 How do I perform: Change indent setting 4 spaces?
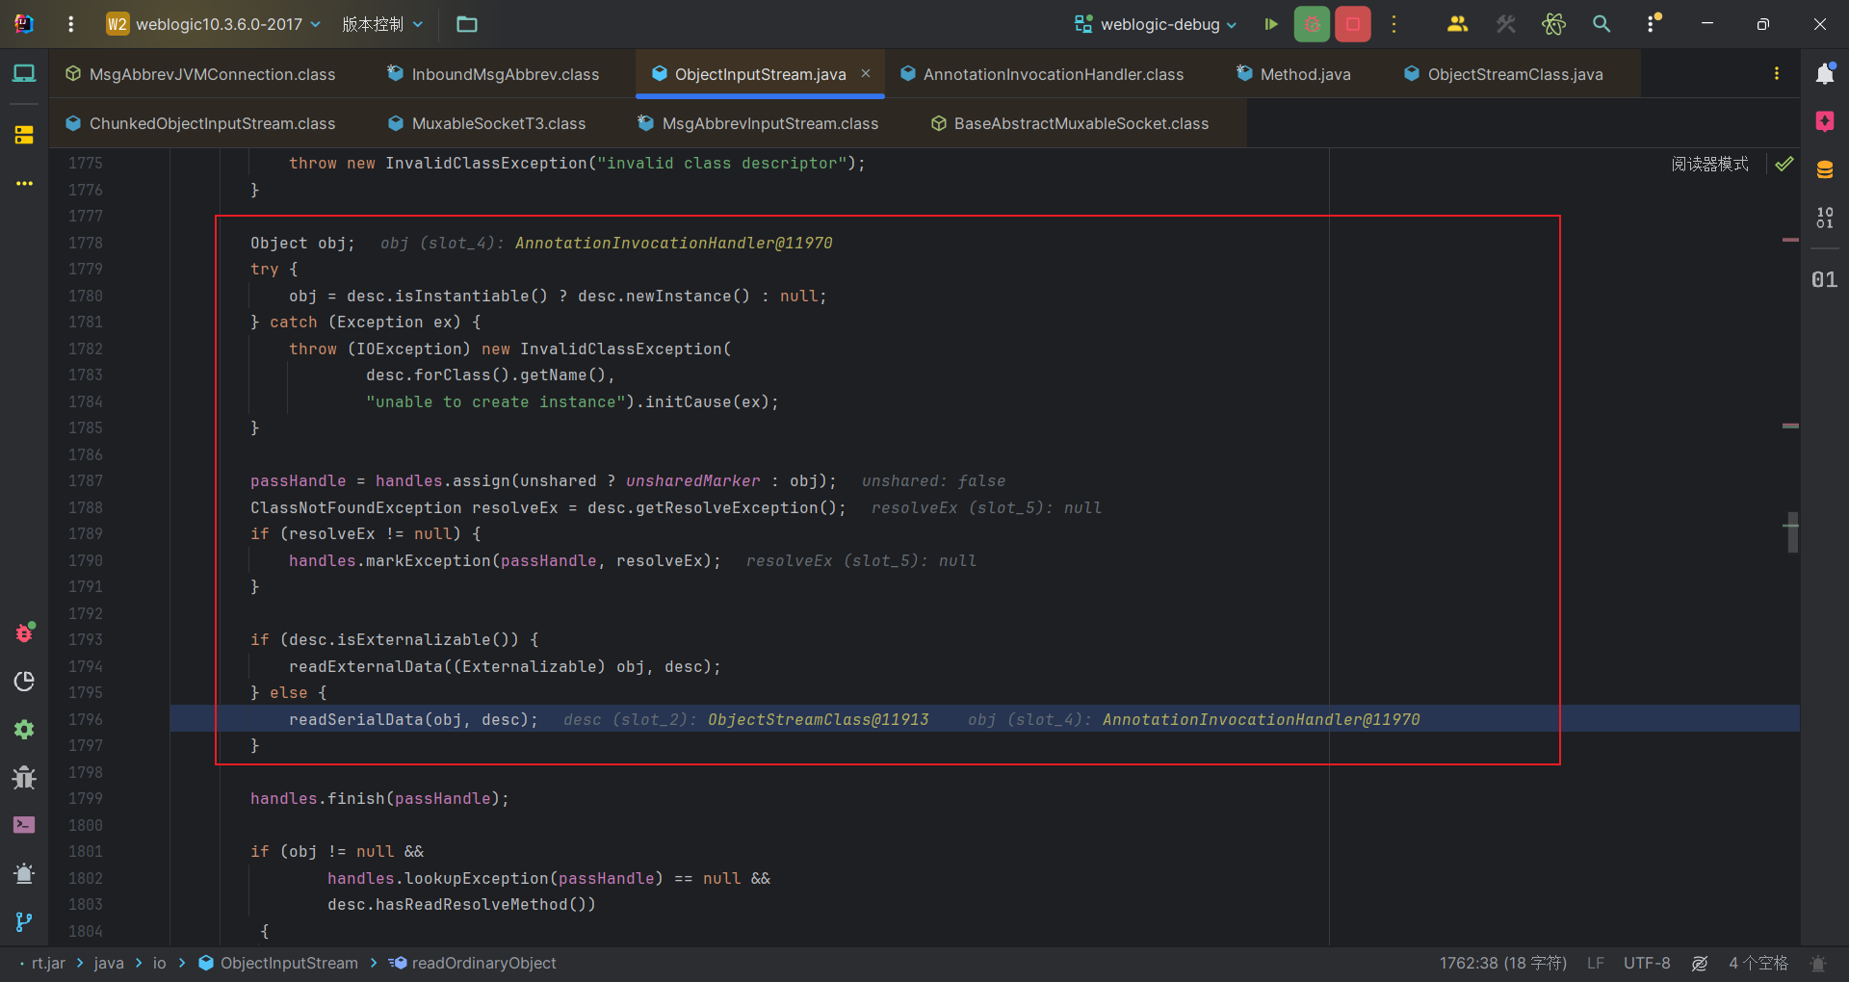[x=1758, y=963]
